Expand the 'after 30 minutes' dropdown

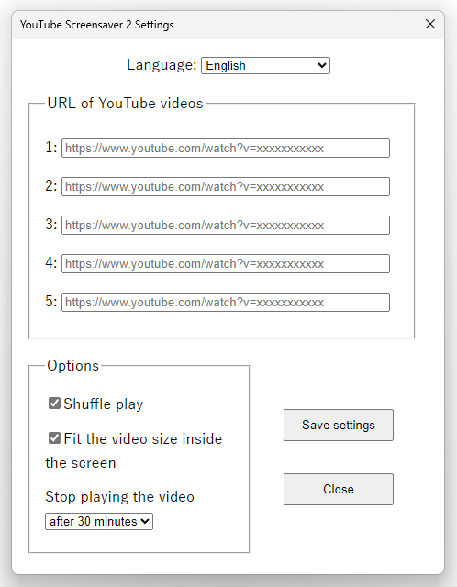coord(99,522)
